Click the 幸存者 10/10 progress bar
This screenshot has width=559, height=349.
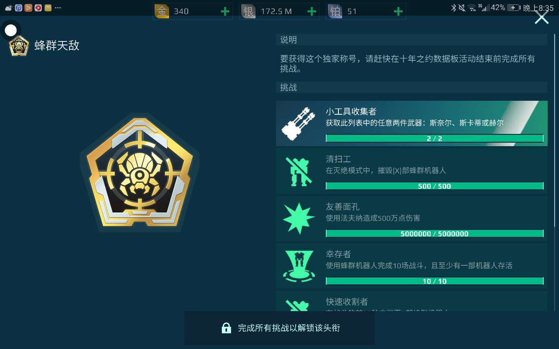point(435,281)
